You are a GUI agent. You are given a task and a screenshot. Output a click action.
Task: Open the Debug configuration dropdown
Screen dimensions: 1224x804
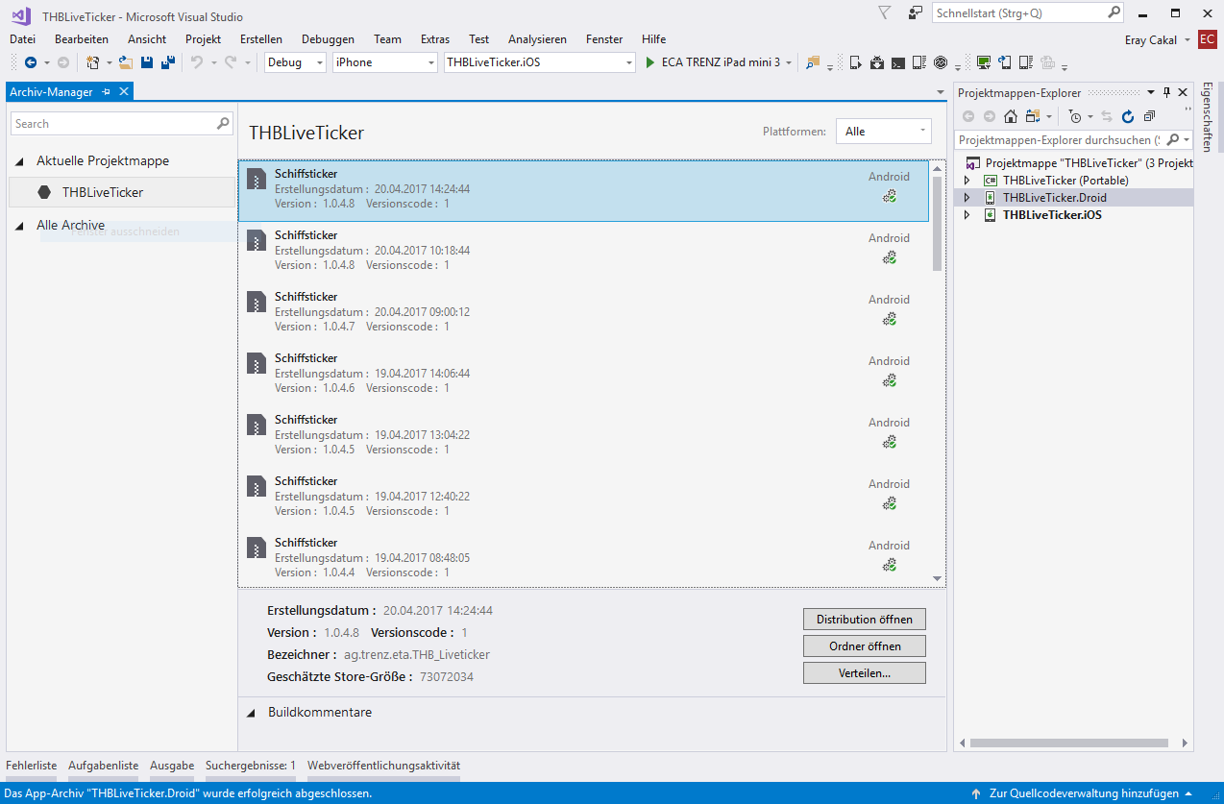(295, 62)
